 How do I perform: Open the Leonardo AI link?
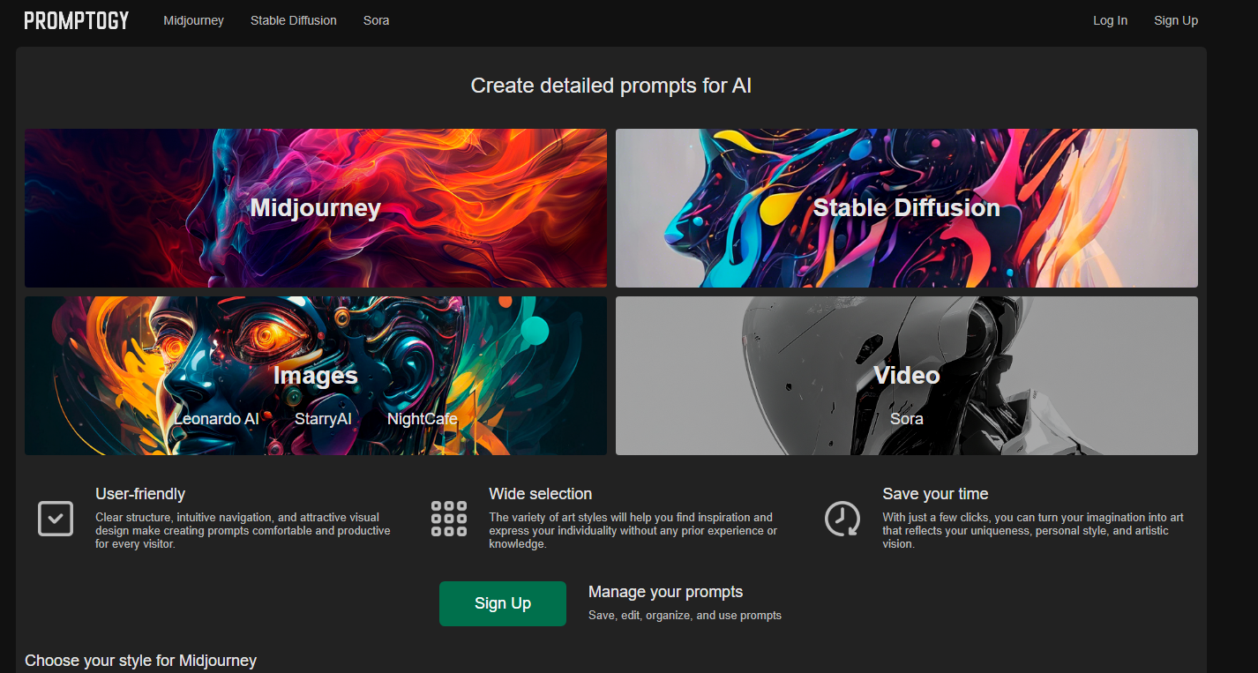tap(216, 419)
